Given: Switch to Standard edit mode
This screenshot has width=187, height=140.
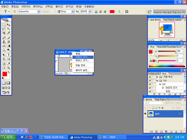Looking at the screenshot, I should coord(4,83).
